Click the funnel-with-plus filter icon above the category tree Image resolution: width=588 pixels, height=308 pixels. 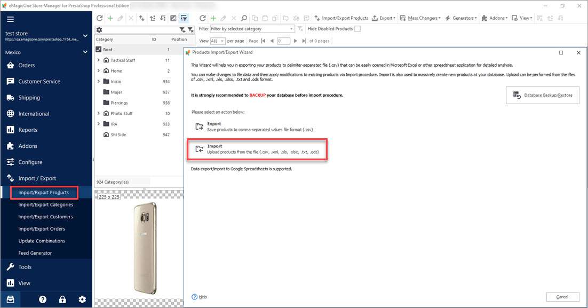tap(182, 30)
